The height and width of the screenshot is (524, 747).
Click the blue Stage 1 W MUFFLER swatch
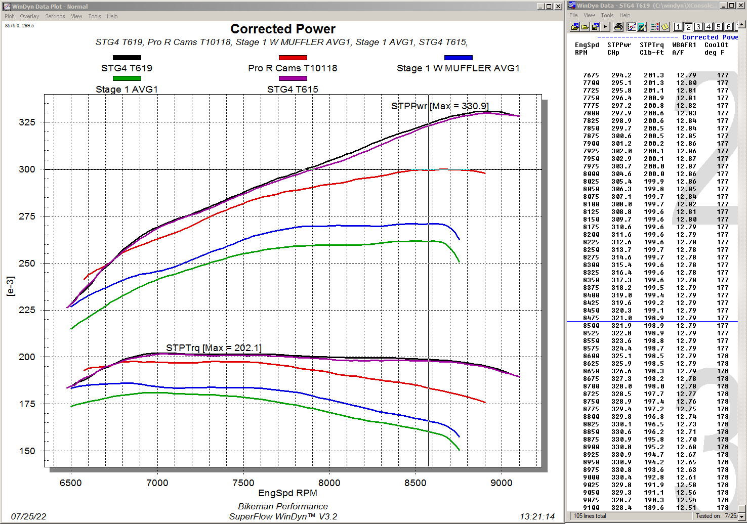click(x=458, y=58)
